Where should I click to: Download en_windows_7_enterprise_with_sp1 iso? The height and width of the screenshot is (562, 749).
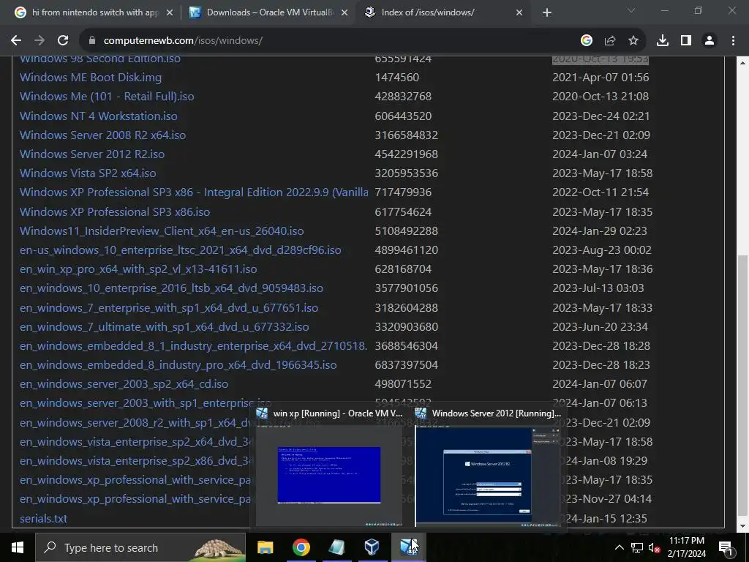click(x=169, y=308)
